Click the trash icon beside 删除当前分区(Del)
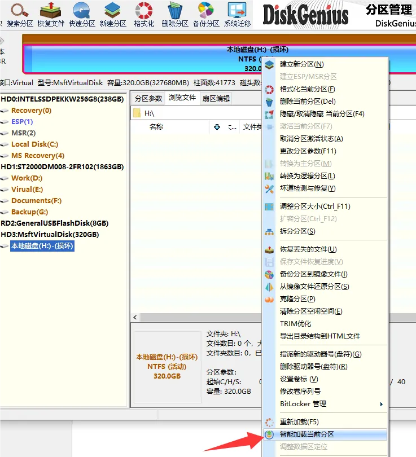 [269, 102]
